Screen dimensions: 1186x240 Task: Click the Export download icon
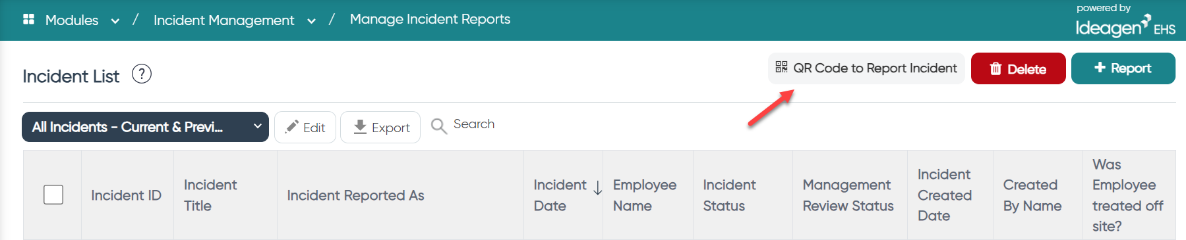tap(360, 127)
